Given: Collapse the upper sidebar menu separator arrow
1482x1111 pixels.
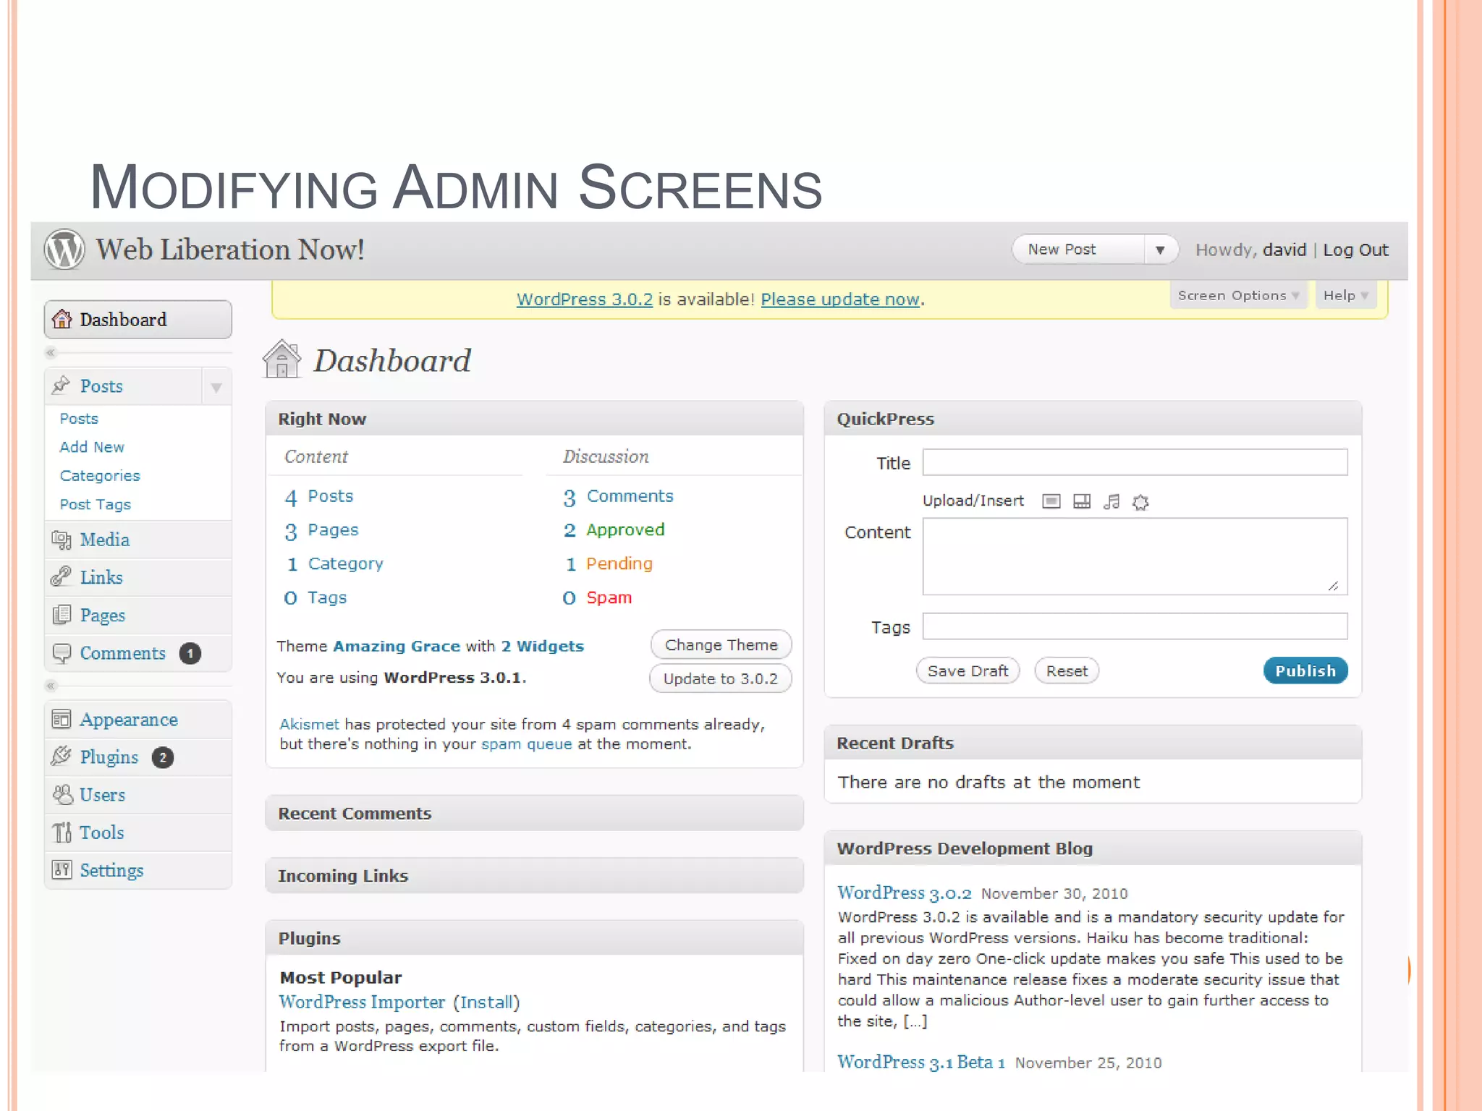Looking at the screenshot, I should click(51, 352).
